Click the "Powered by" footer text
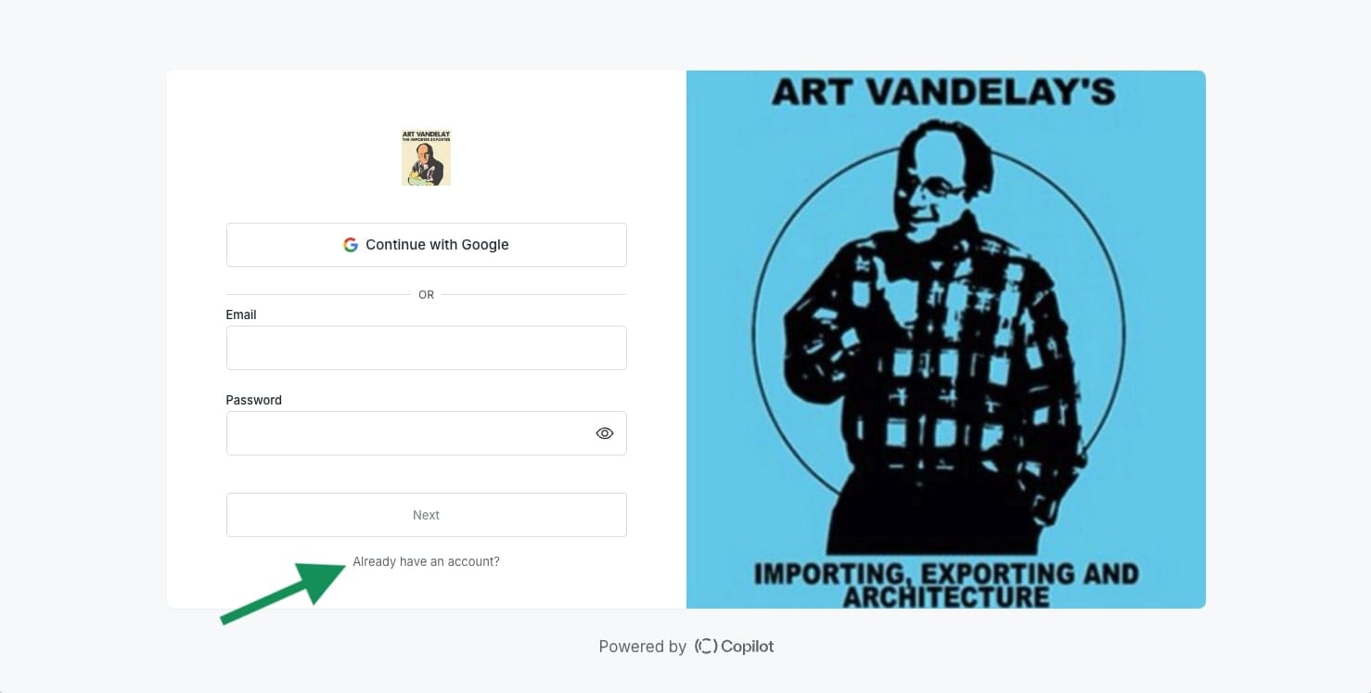 coord(642,647)
